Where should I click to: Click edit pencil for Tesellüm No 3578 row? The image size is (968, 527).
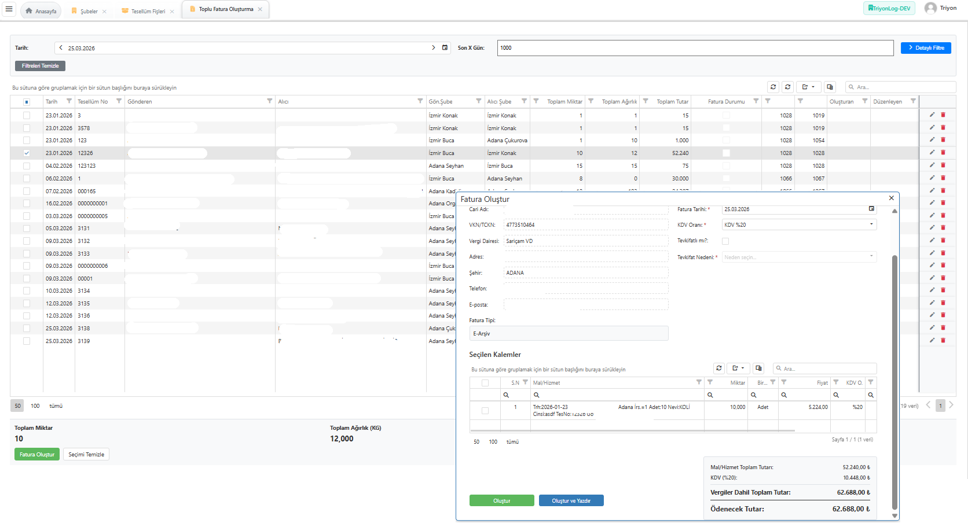932,127
